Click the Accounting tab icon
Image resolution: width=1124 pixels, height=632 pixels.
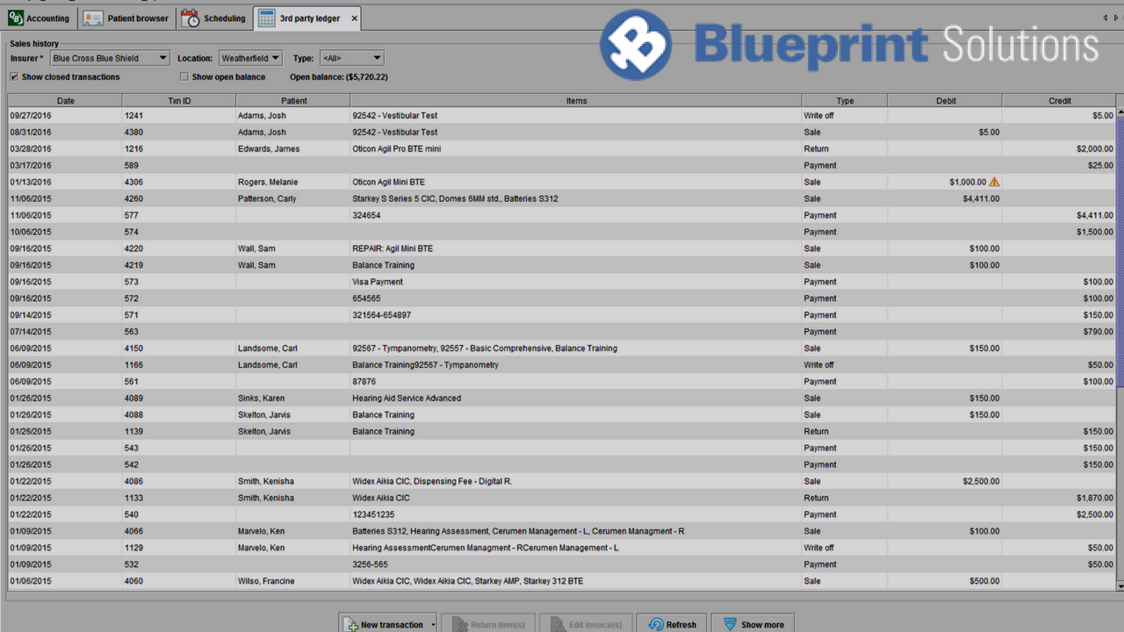16,18
